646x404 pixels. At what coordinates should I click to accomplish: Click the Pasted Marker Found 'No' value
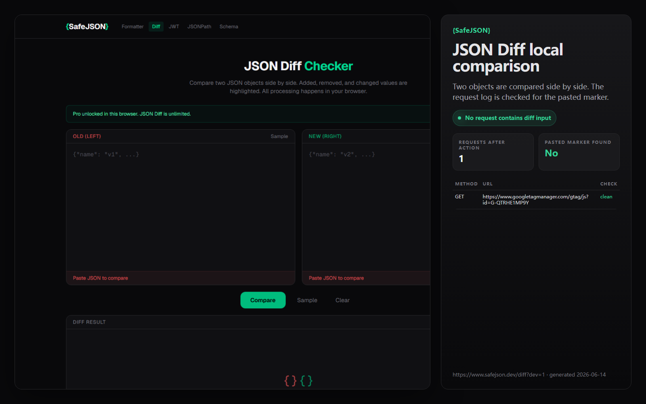pyautogui.click(x=552, y=153)
